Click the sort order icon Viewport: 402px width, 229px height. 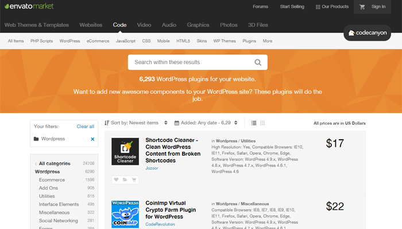107,123
